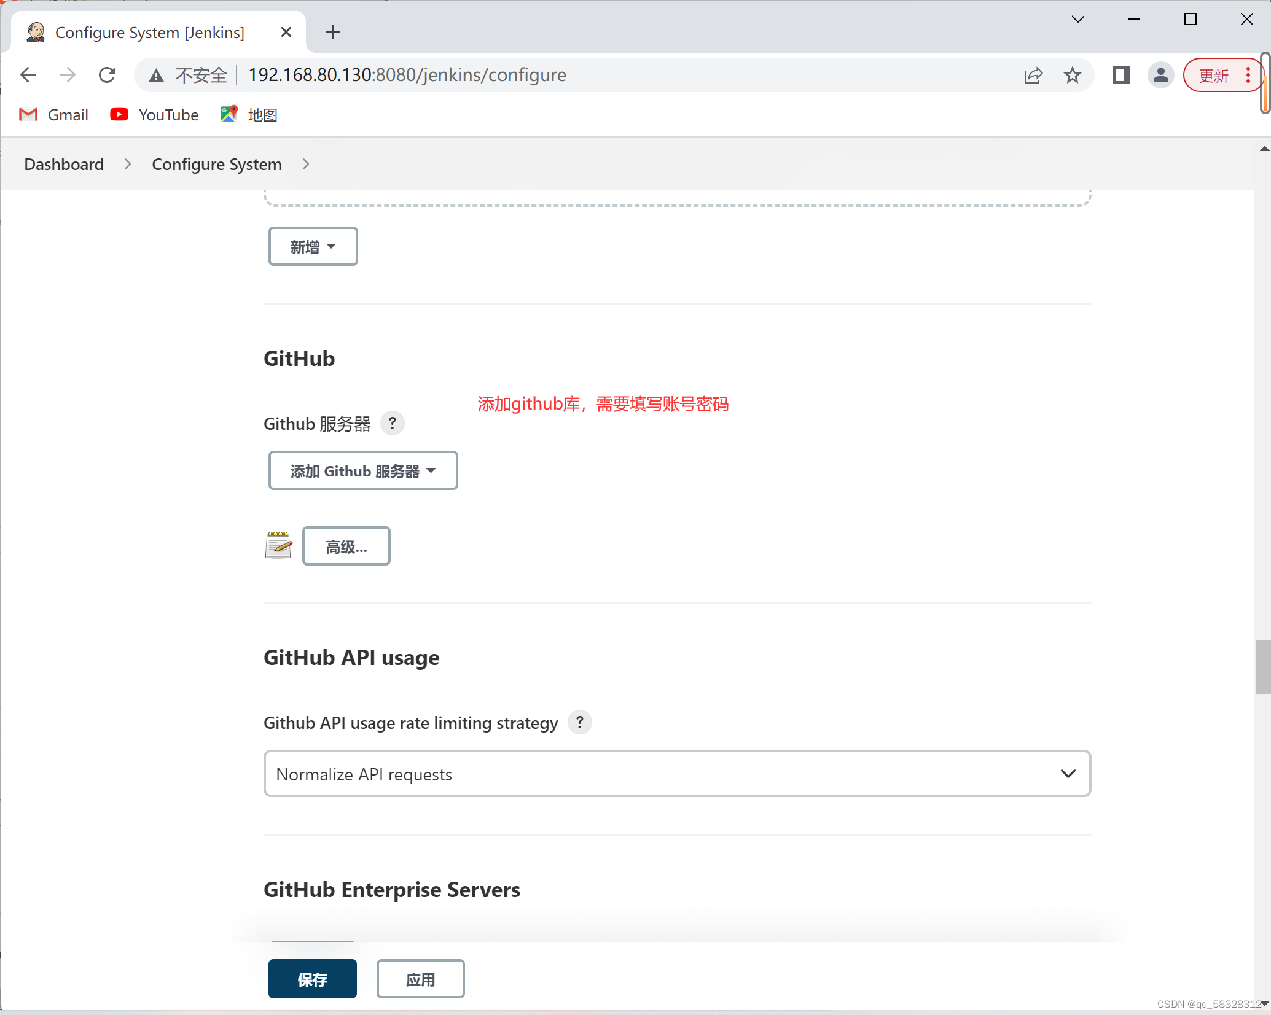Click the not-secure warning icon
Image resolution: width=1271 pixels, height=1015 pixels.
point(157,75)
